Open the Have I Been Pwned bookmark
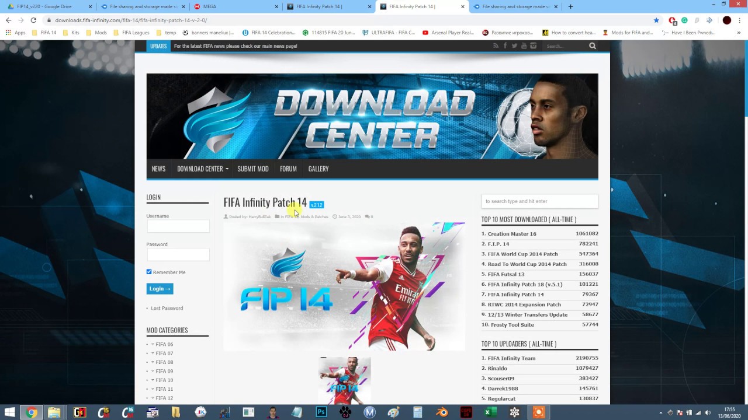Image resolution: width=748 pixels, height=420 pixels. click(689, 33)
